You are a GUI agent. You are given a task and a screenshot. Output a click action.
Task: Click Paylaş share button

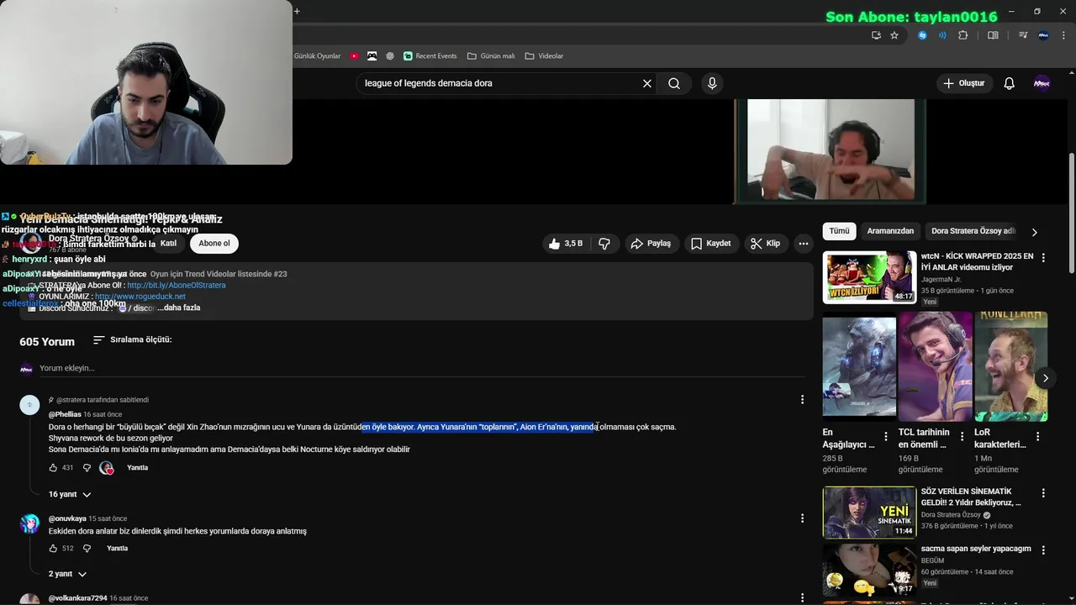tap(651, 244)
